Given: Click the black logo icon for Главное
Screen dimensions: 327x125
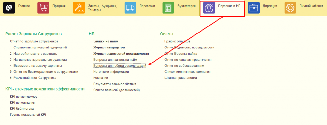Looking at the screenshot, I should coord(9,8).
